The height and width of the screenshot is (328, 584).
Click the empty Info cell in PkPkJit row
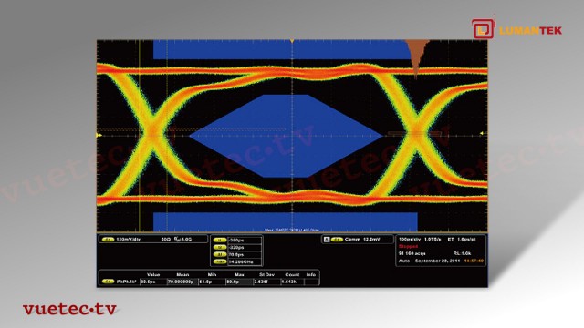tap(311, 282)
